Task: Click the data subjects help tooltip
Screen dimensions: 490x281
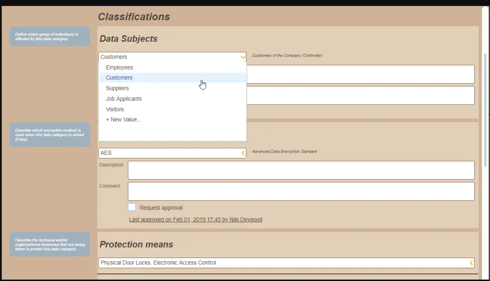Action: 50,36
